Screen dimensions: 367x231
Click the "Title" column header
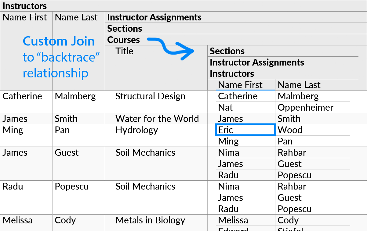[124, 51]
